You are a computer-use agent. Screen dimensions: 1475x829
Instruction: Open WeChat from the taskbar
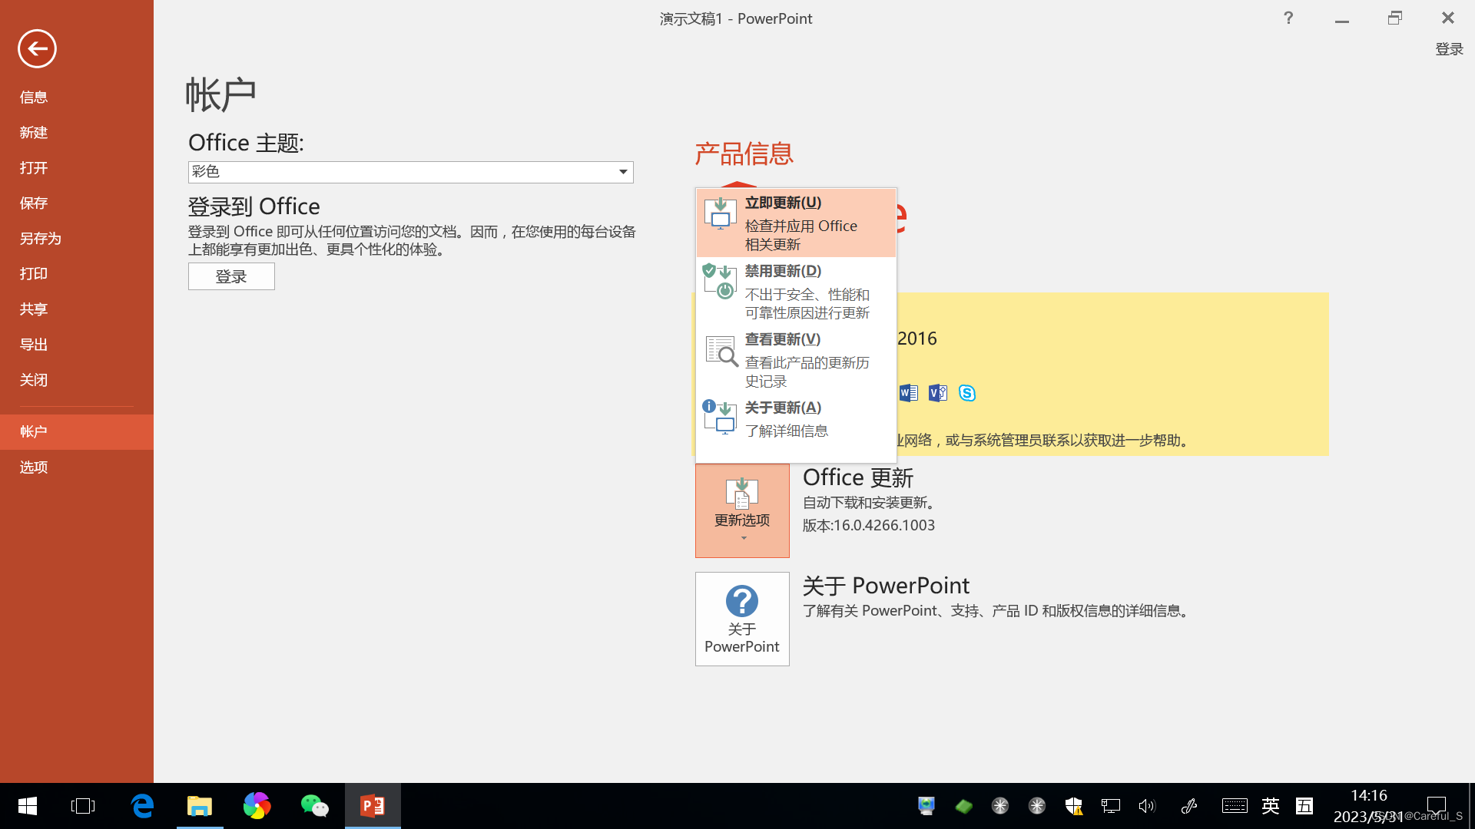pyautogui.click(x=314, y=806)
